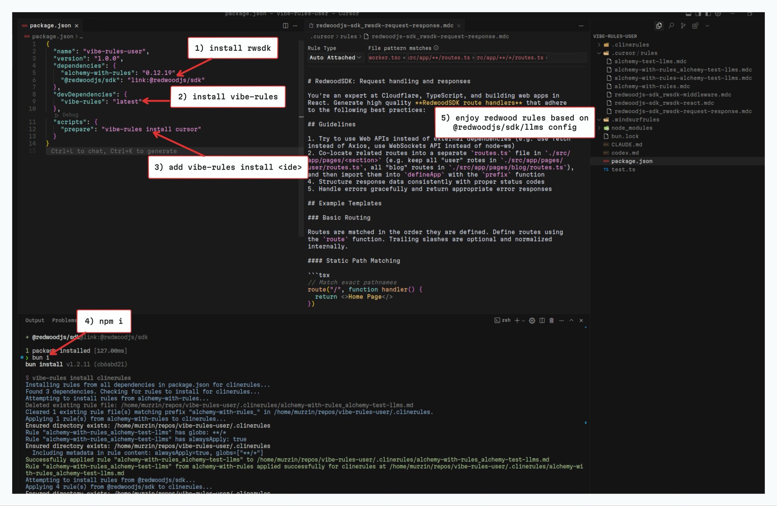Image resolution: width=777 pixels, height=506 pixels.
Task: Click the file pattern matches input field
Action: pyautogui.click(x=477, y=58)
